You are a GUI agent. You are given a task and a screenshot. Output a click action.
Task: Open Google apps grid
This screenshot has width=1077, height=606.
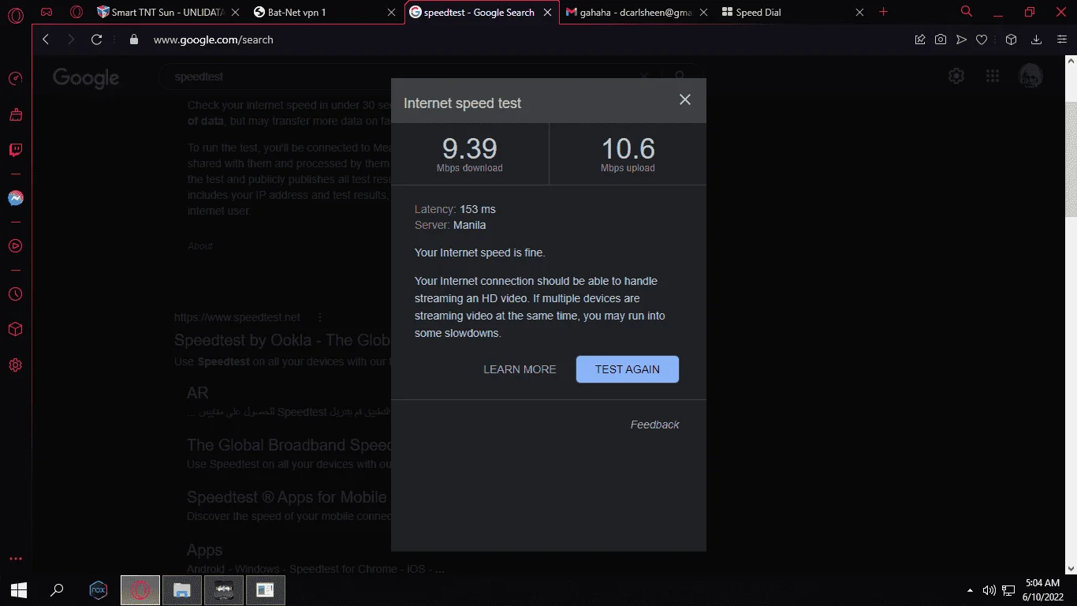pyautogui.click(x=993, y=77)
